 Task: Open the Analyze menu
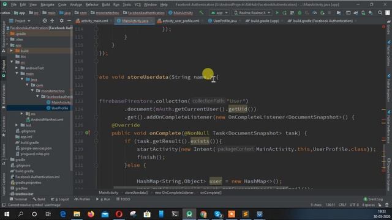76,4
